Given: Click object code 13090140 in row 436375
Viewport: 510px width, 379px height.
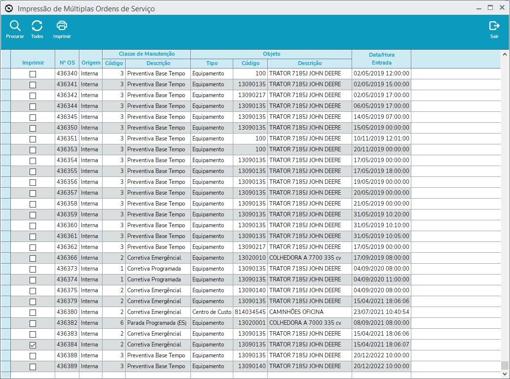Looking at the screenshot, I should point(251,290).
